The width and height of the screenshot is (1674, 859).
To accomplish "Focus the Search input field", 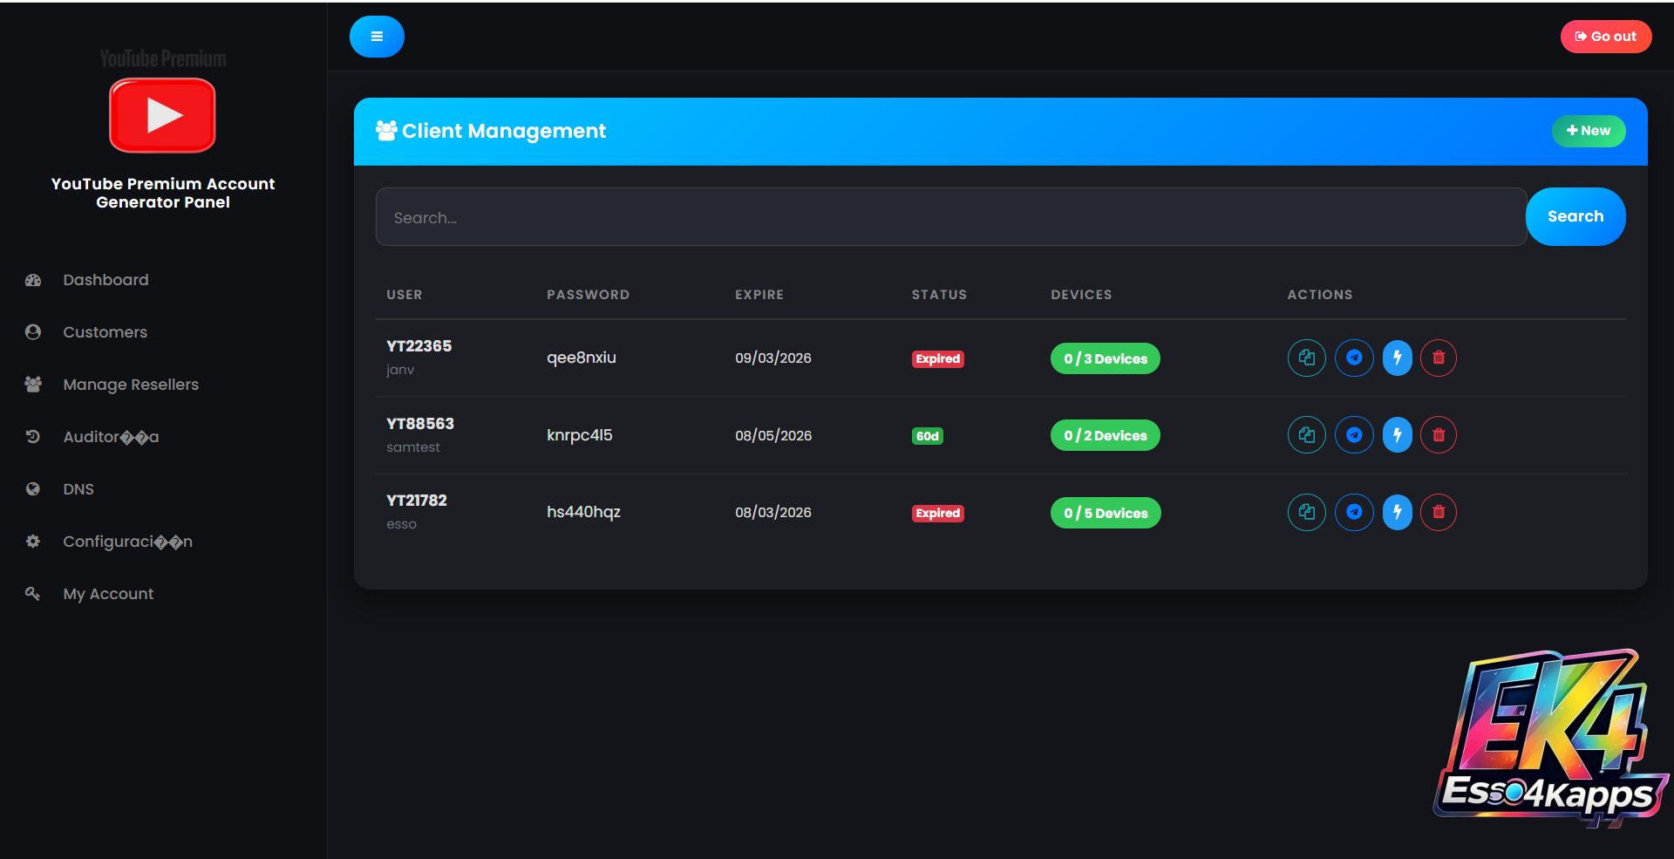I will coord(950,217).
